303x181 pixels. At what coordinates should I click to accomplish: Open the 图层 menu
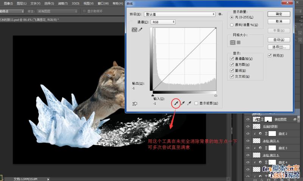pyautogui.click(x=22, y=3)
